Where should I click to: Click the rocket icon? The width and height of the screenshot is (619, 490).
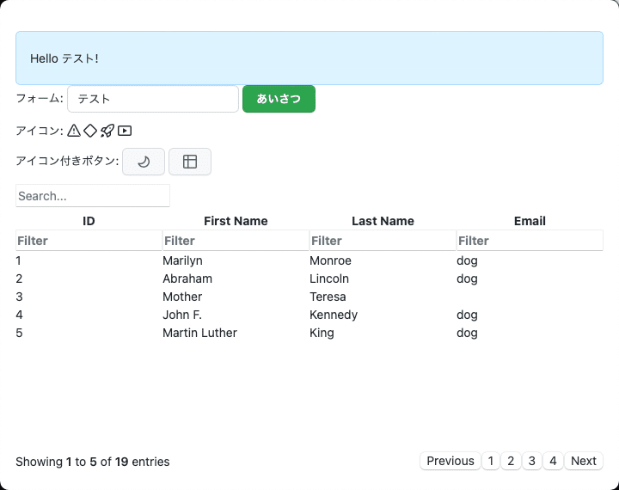point(107,131)
